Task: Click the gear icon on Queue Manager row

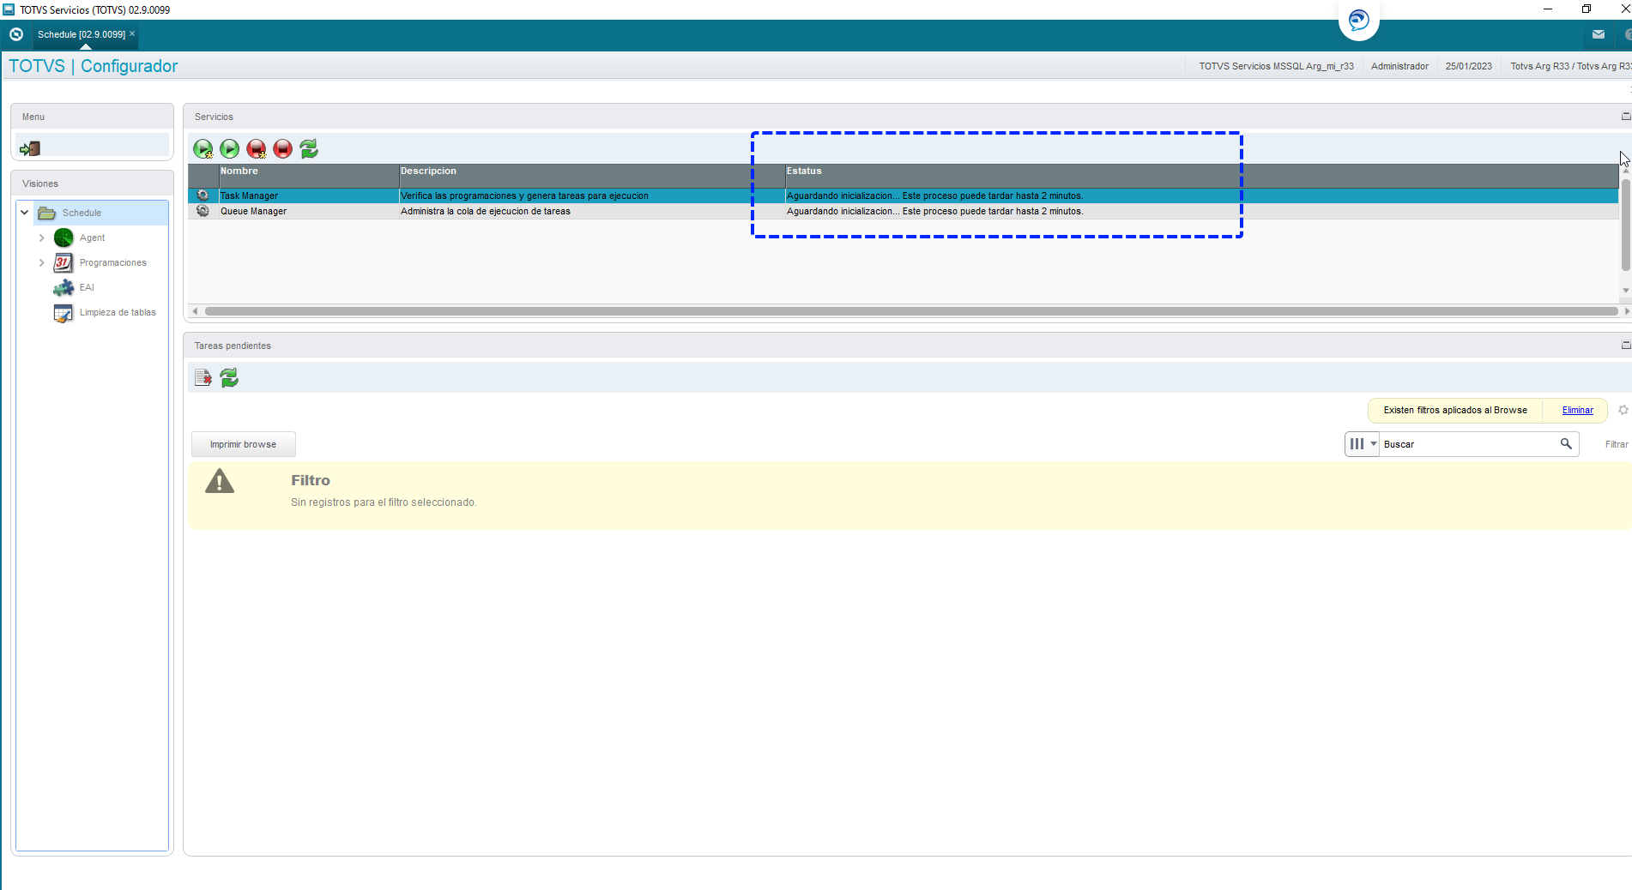Action: (203, 211)
